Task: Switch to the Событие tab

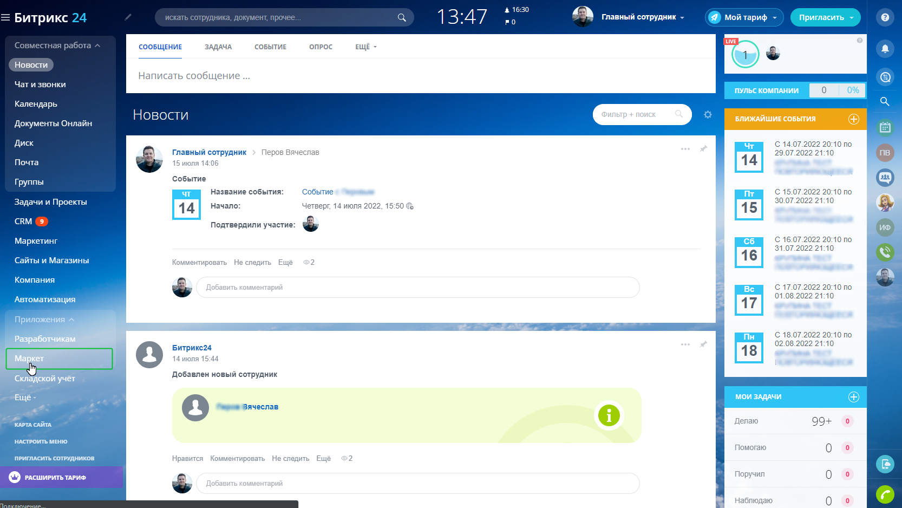Action: pyautogui.click(x=270, y=47)
